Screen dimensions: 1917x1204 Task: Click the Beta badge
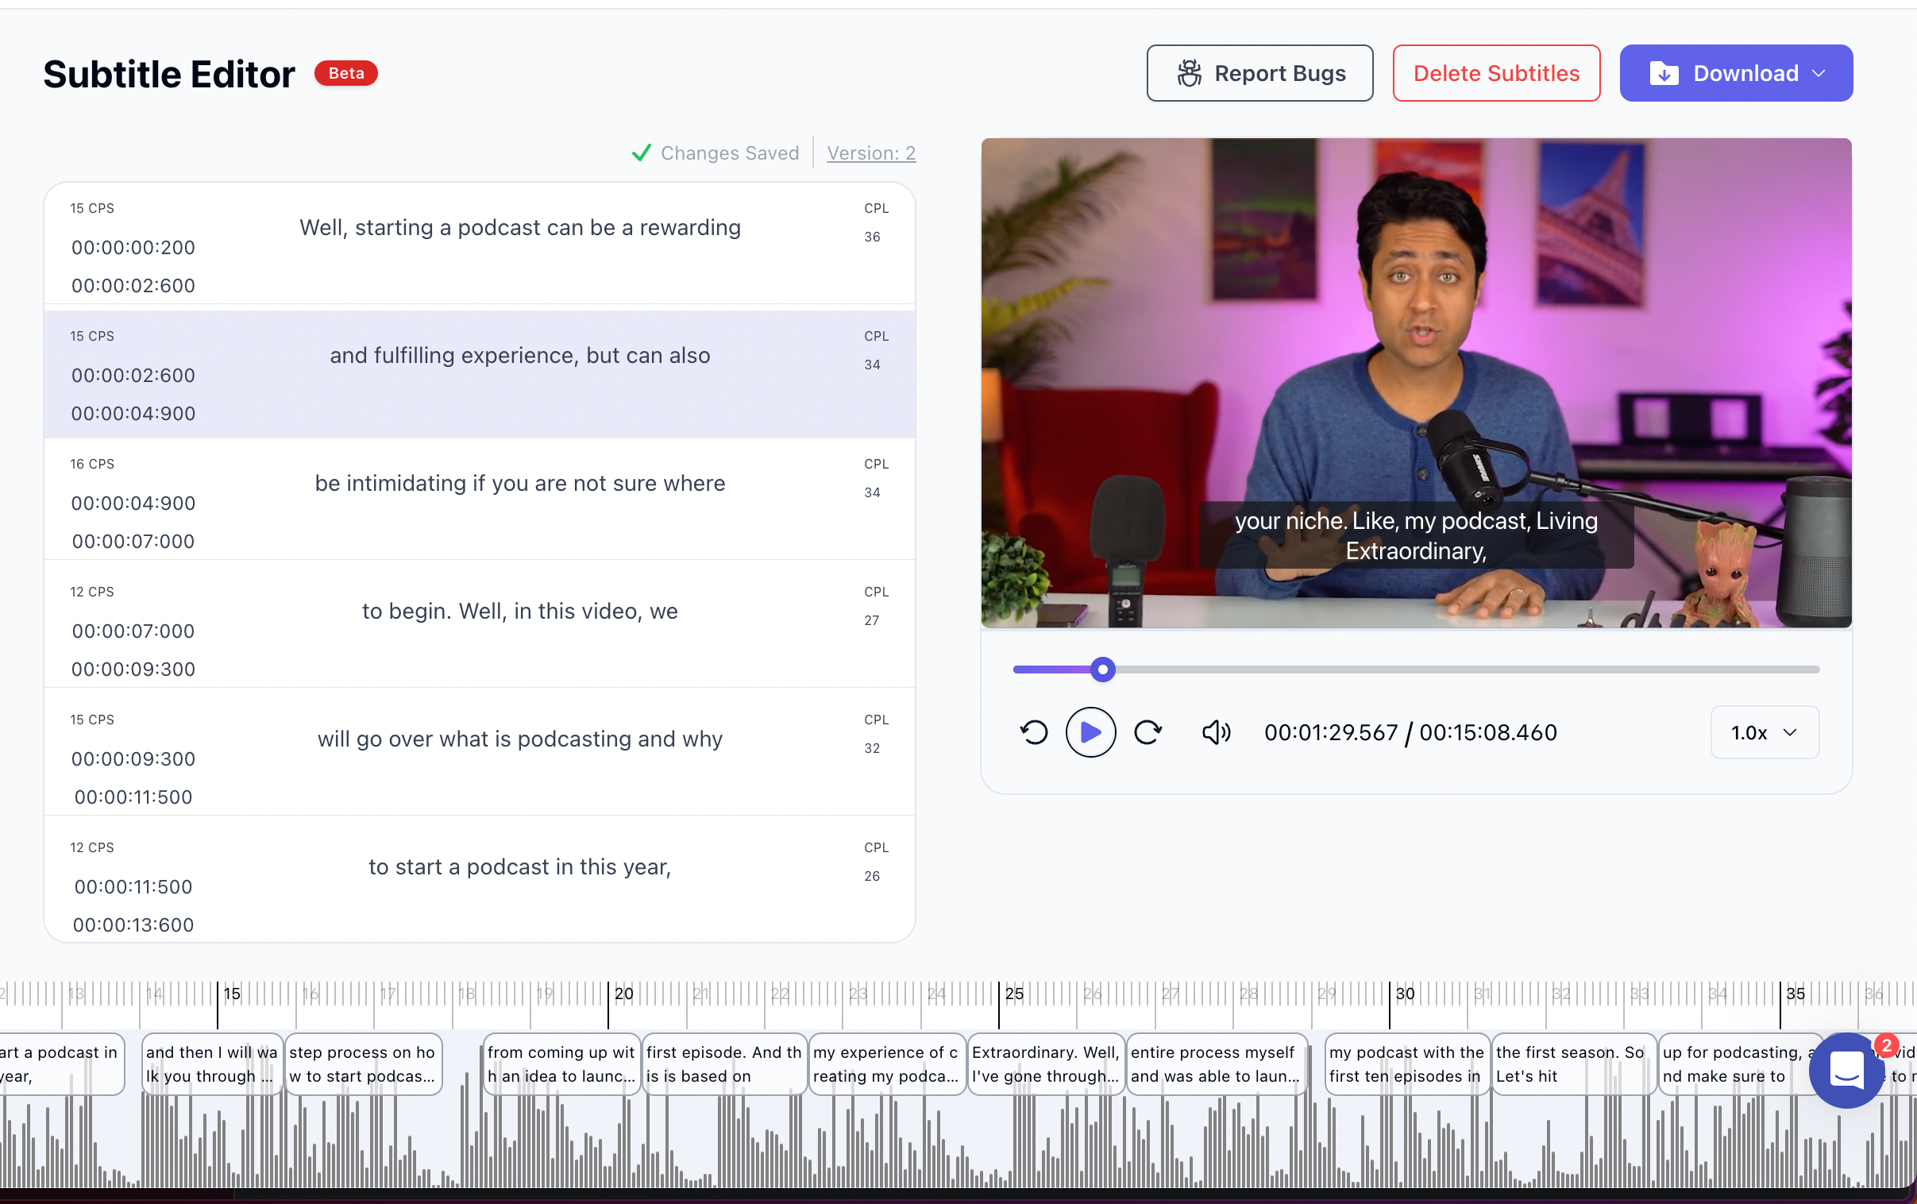click(346, 73)
